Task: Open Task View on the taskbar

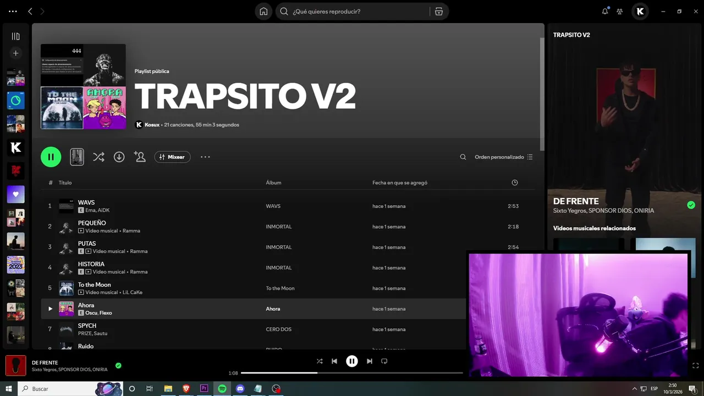Action: click(x=150, y=388)
